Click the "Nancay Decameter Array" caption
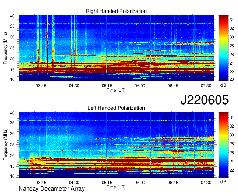This screenshot has width=238, height=193. coord(51,189)
